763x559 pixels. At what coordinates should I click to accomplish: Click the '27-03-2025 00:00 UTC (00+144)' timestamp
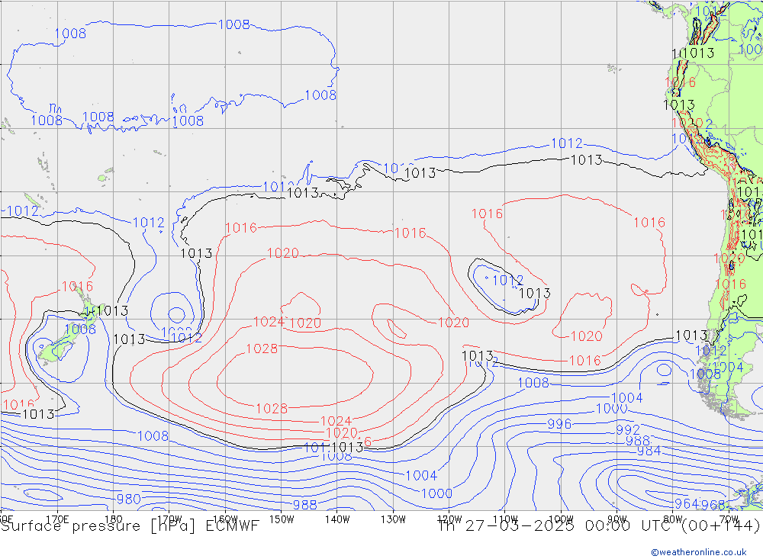(612, 526)
